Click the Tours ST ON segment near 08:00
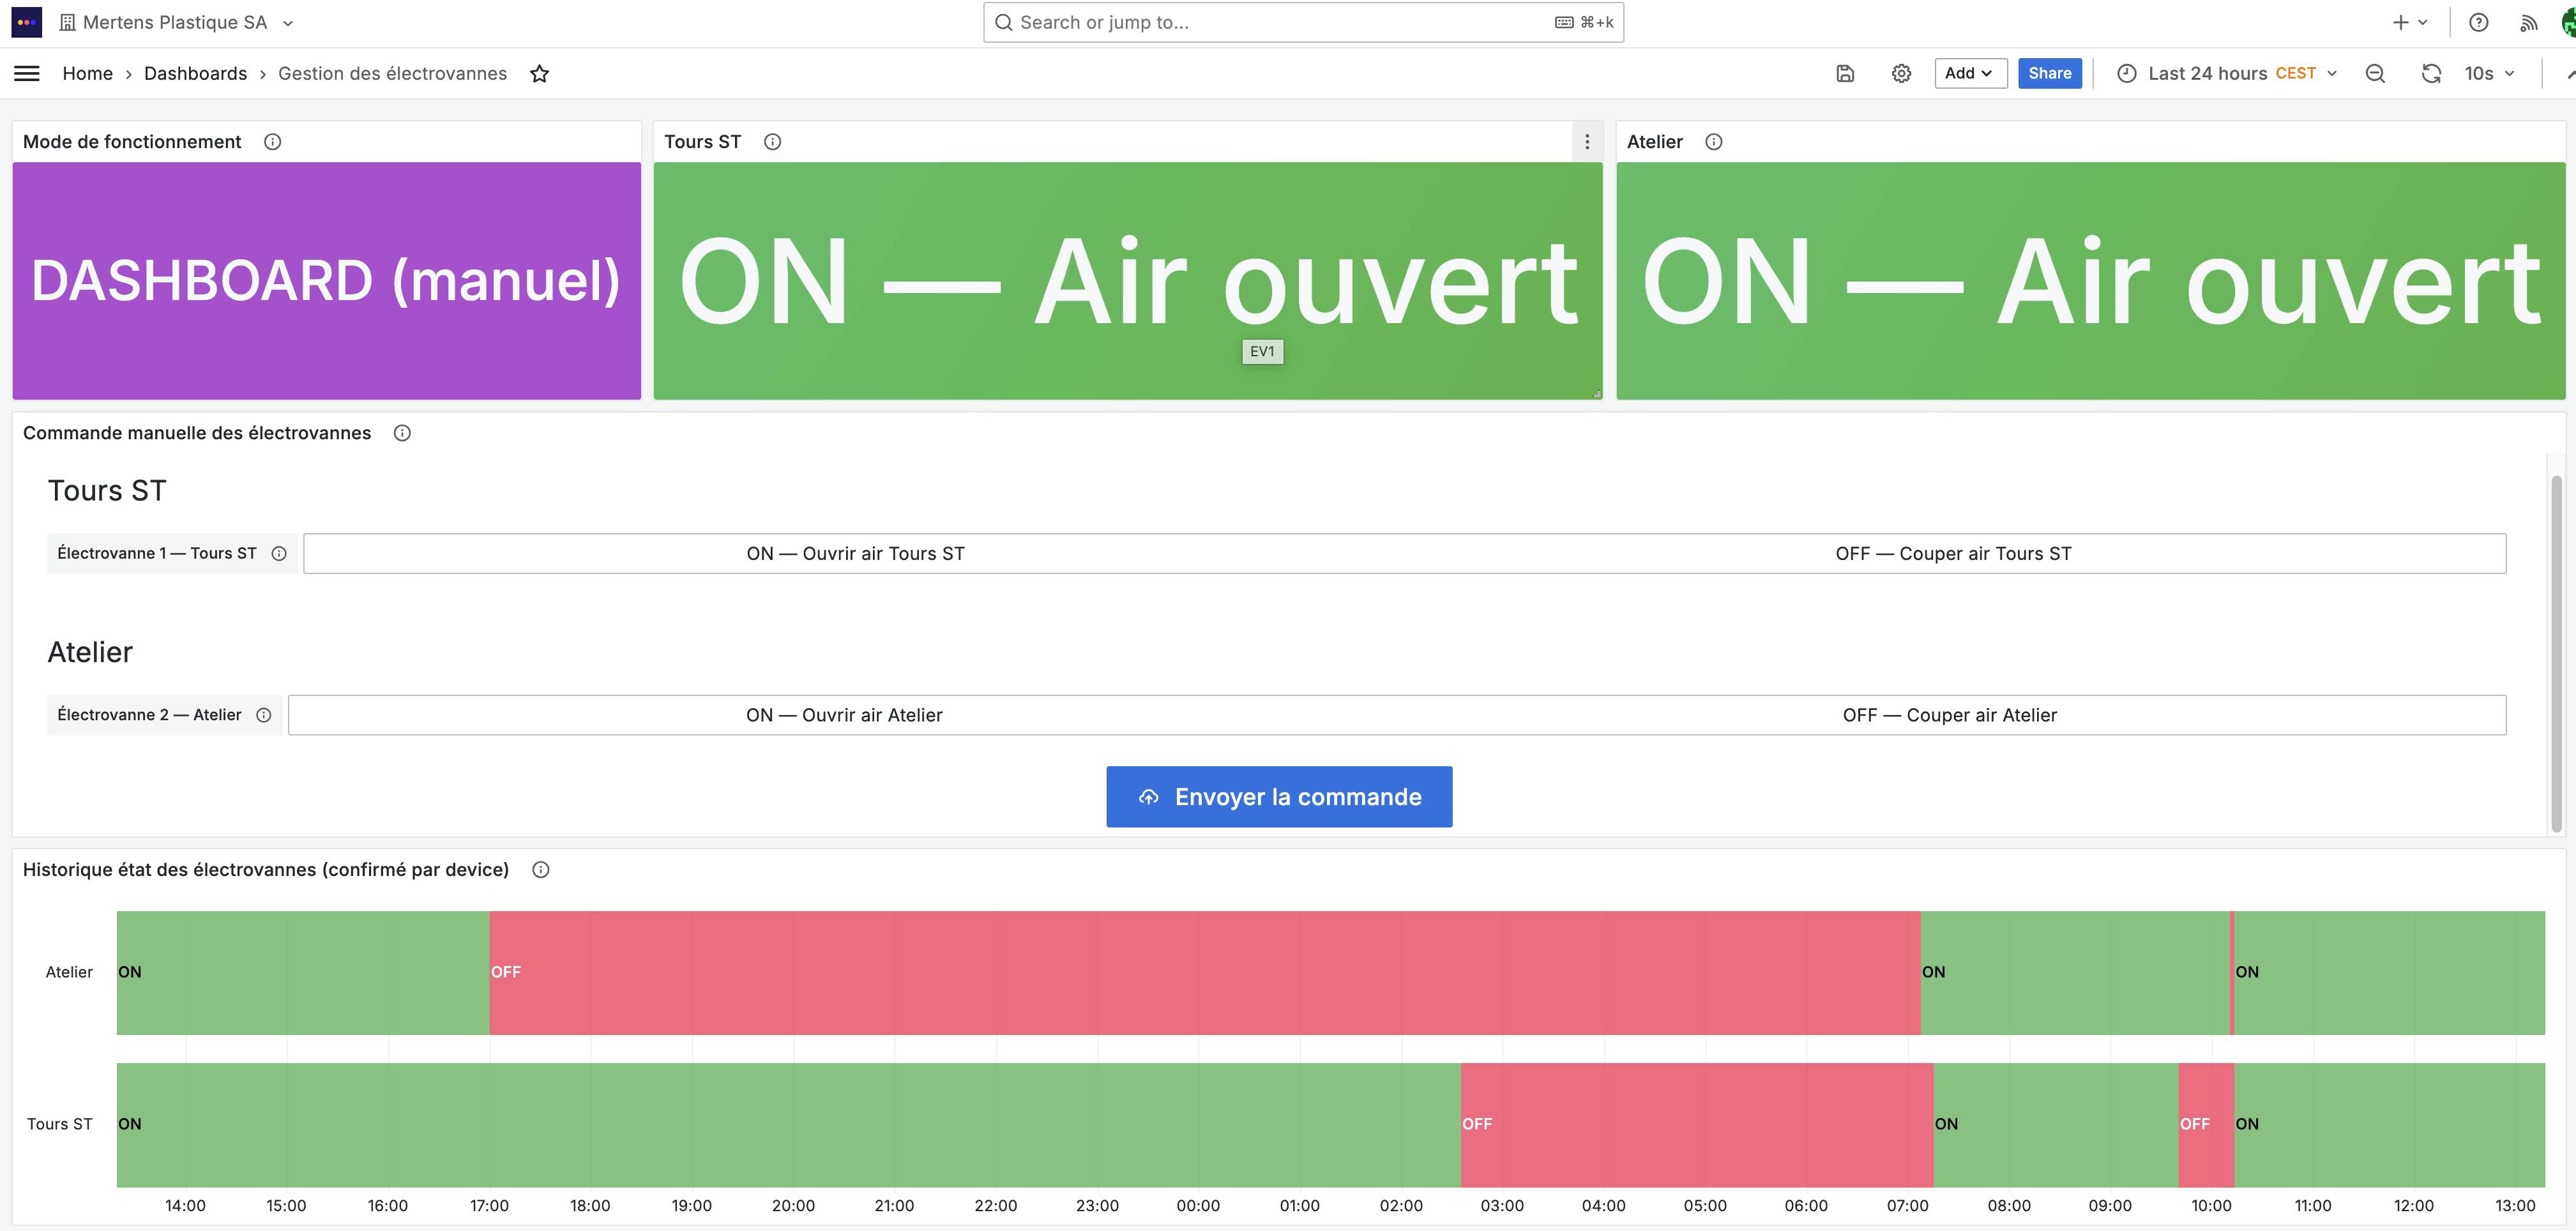This screenshot has width=2576, height=1231. tap(2055, 1124)
